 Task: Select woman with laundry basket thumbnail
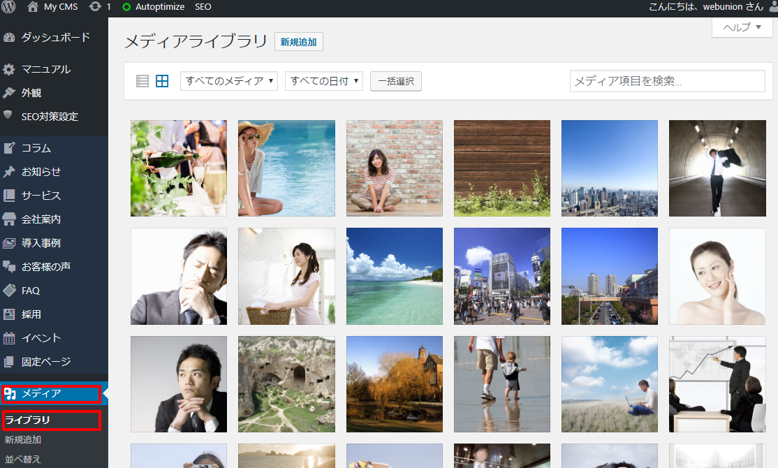(286, 277)
